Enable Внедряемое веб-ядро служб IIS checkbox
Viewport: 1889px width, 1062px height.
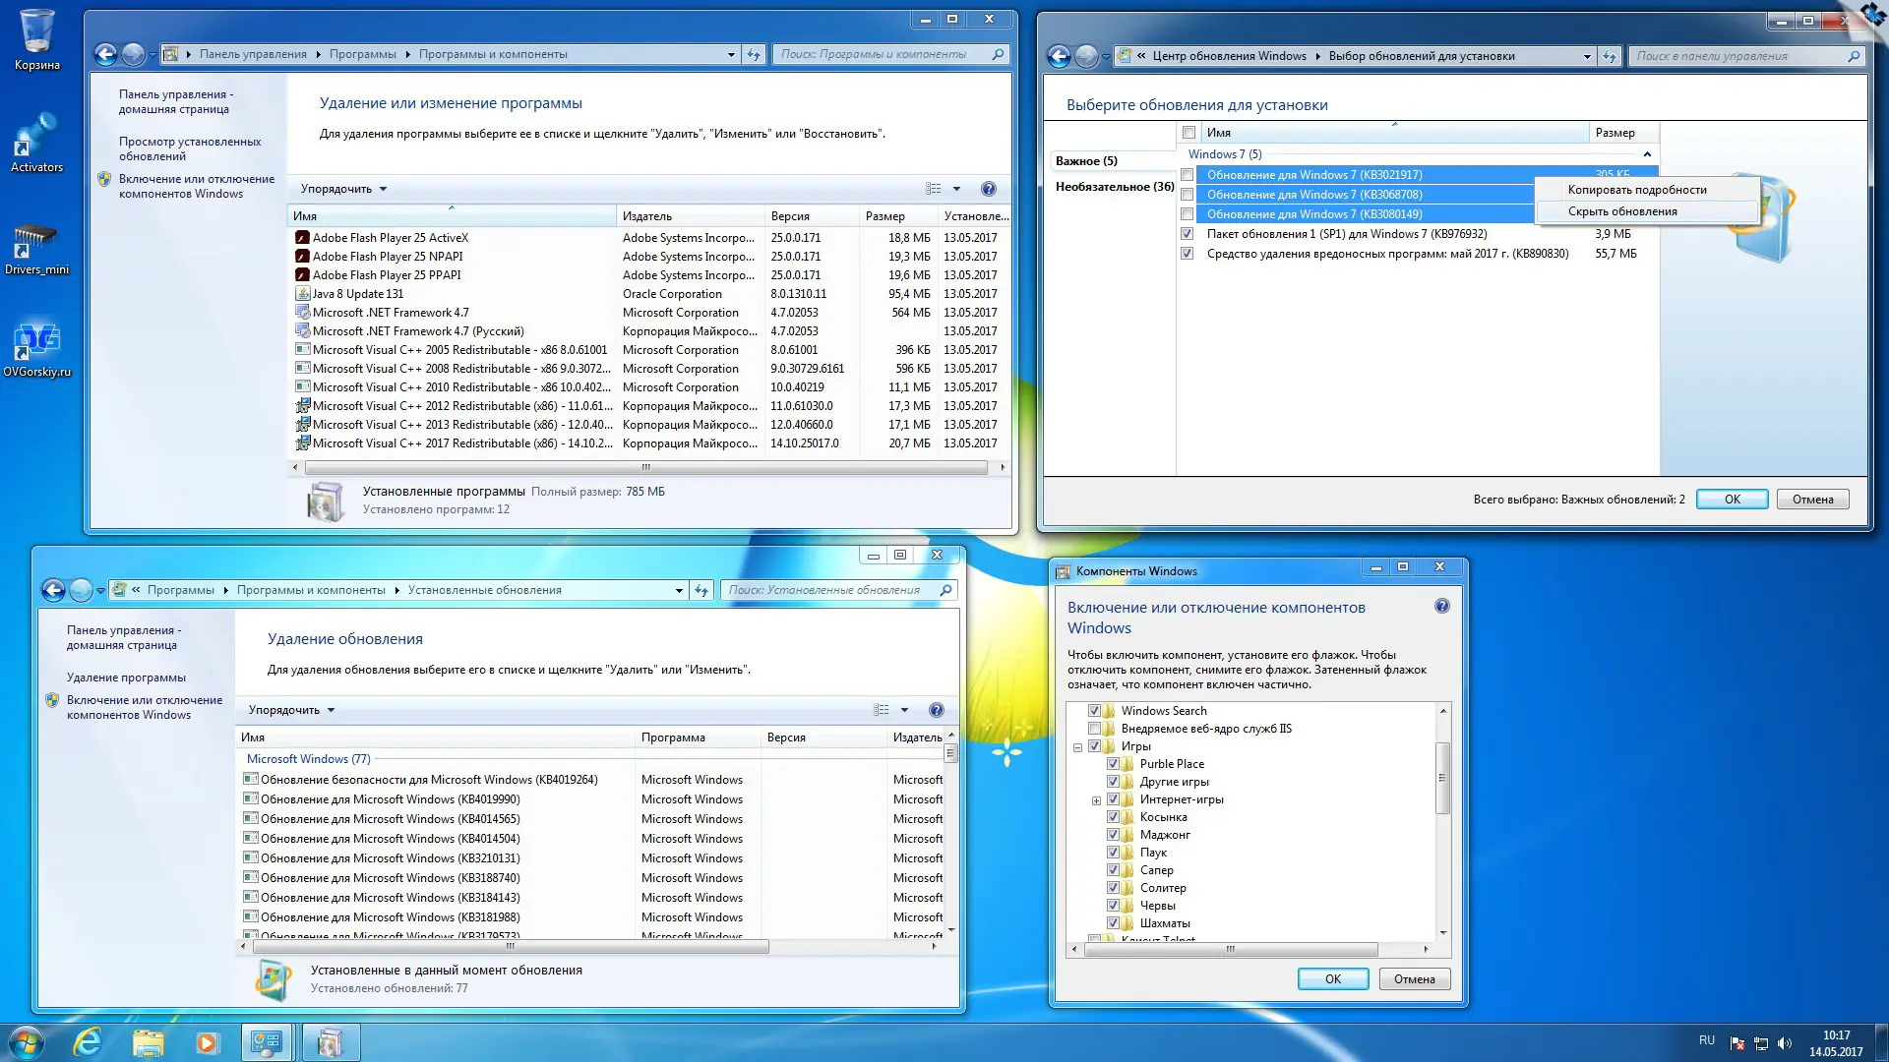click(x=1094, y=729)
